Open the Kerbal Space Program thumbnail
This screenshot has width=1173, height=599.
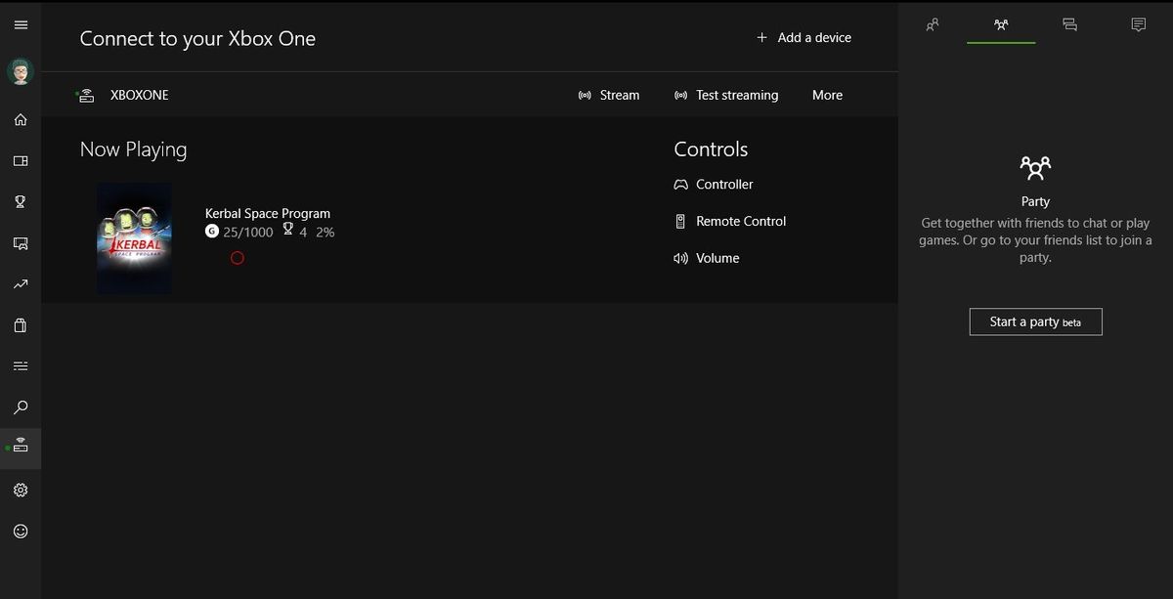coord(134,237)
